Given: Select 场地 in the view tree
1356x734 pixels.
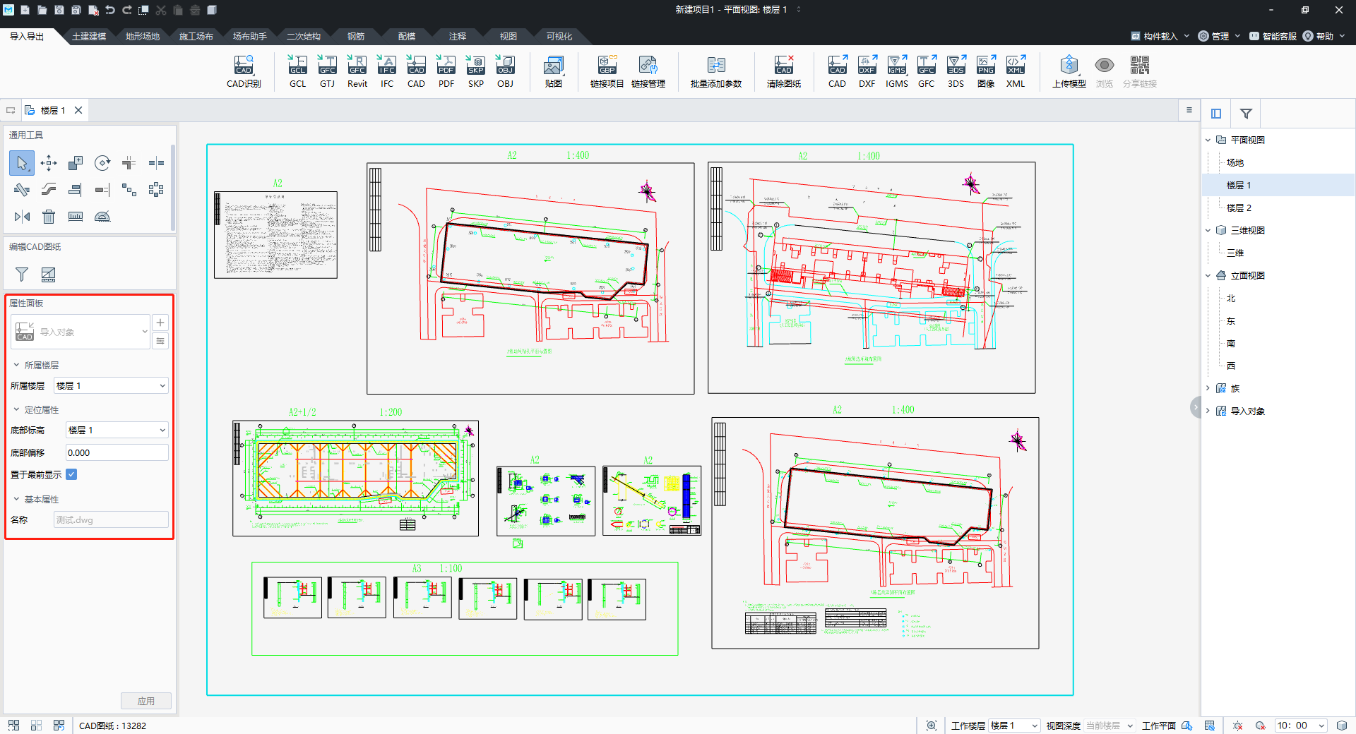Looking at the screenshot, I should [x=1235, y=162].
